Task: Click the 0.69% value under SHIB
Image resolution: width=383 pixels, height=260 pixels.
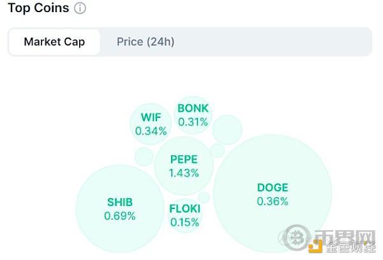Action: [120, 216]
